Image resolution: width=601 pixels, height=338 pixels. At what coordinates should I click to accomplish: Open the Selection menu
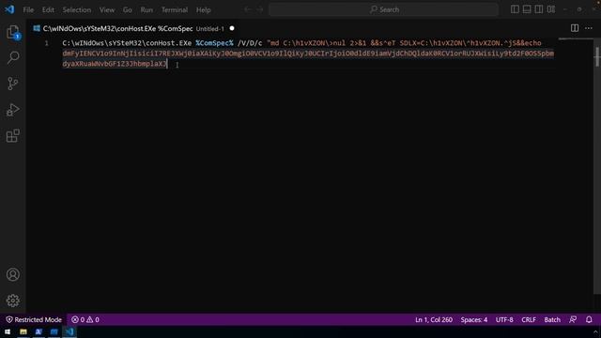[x=77, y=10]
